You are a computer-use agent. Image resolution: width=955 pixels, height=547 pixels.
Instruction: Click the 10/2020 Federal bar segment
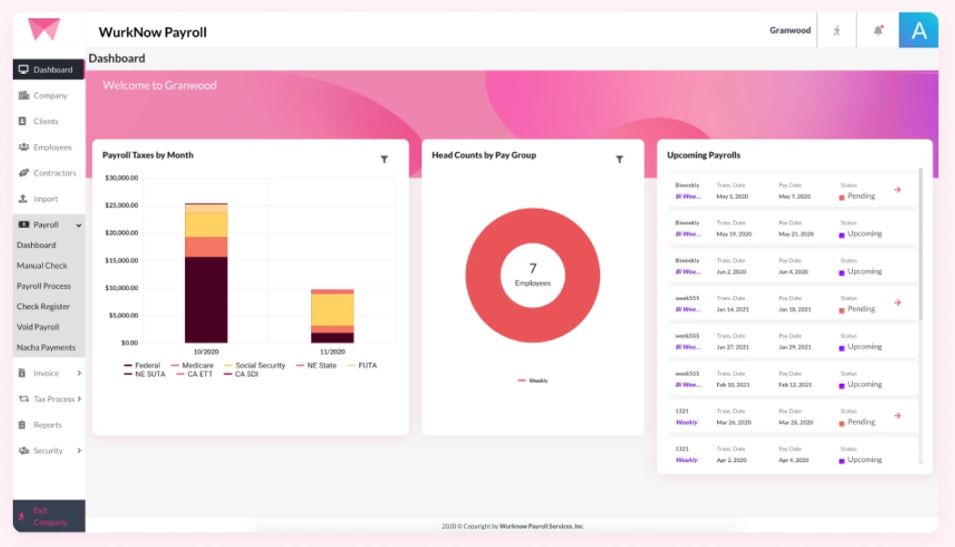coord(206,299)
